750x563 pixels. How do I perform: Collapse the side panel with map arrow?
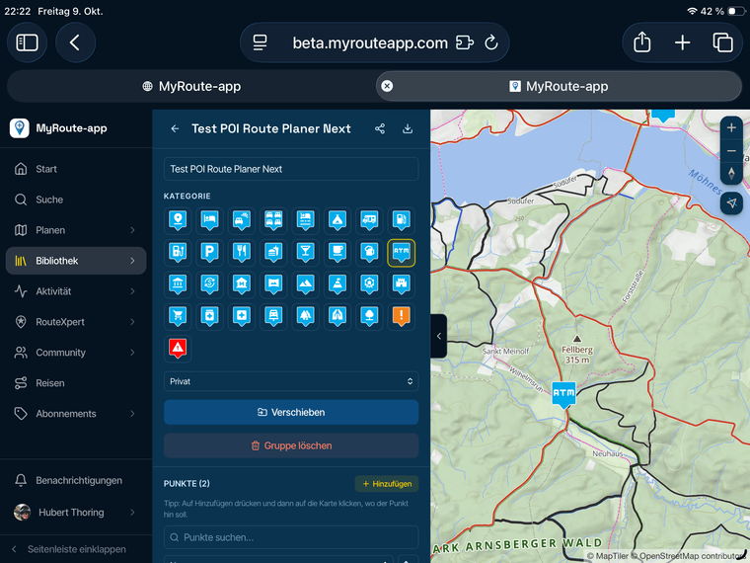(x=438, y=336)
